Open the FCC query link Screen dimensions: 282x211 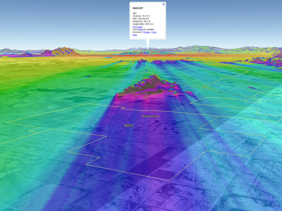[x=138, y=27]
